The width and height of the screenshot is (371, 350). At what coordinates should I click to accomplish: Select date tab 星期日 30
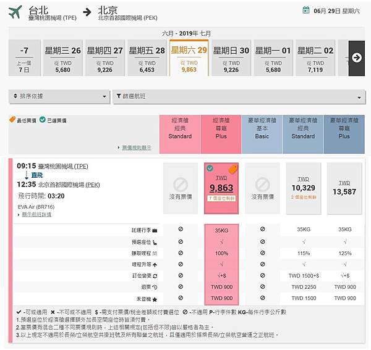[231, 58]
